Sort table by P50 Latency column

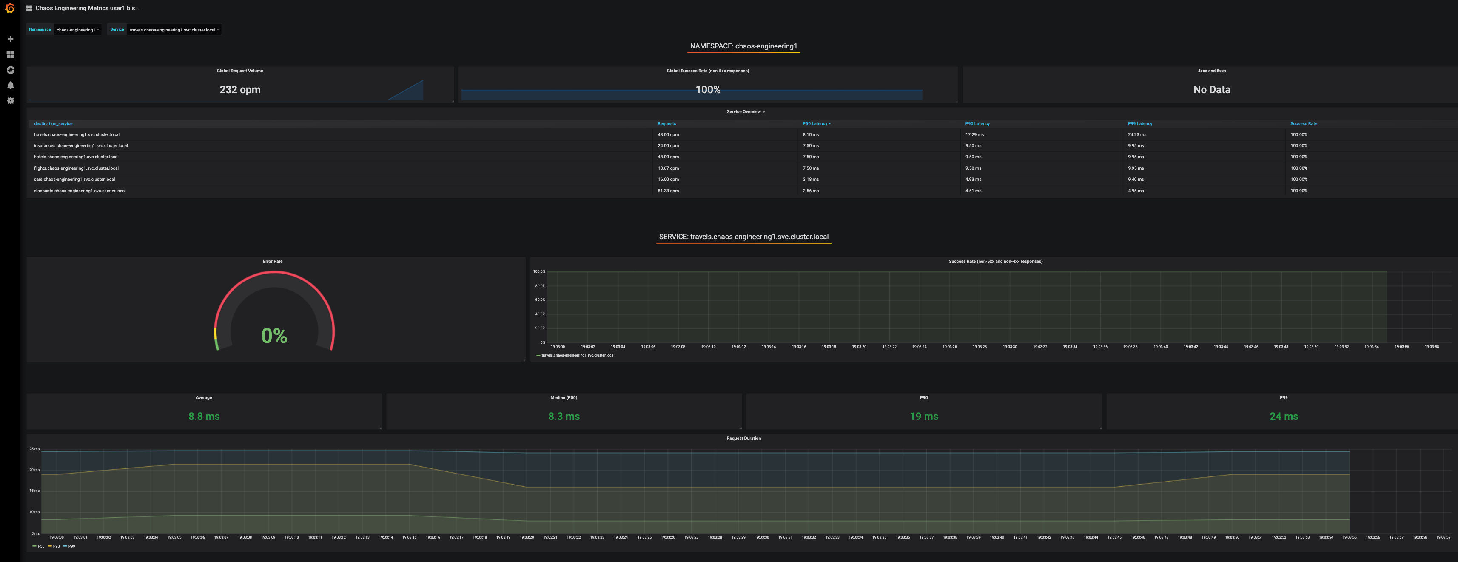point(816,123)
